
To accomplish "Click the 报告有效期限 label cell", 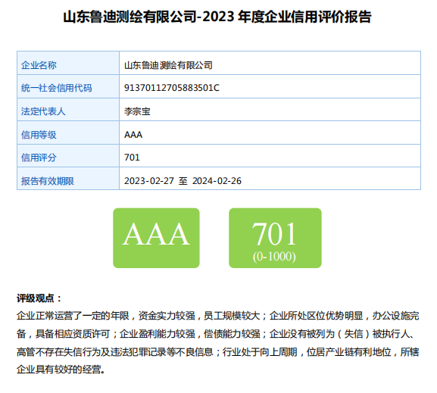I will 68,179.
